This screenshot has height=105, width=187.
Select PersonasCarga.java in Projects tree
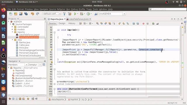click(x=29, y=53)
